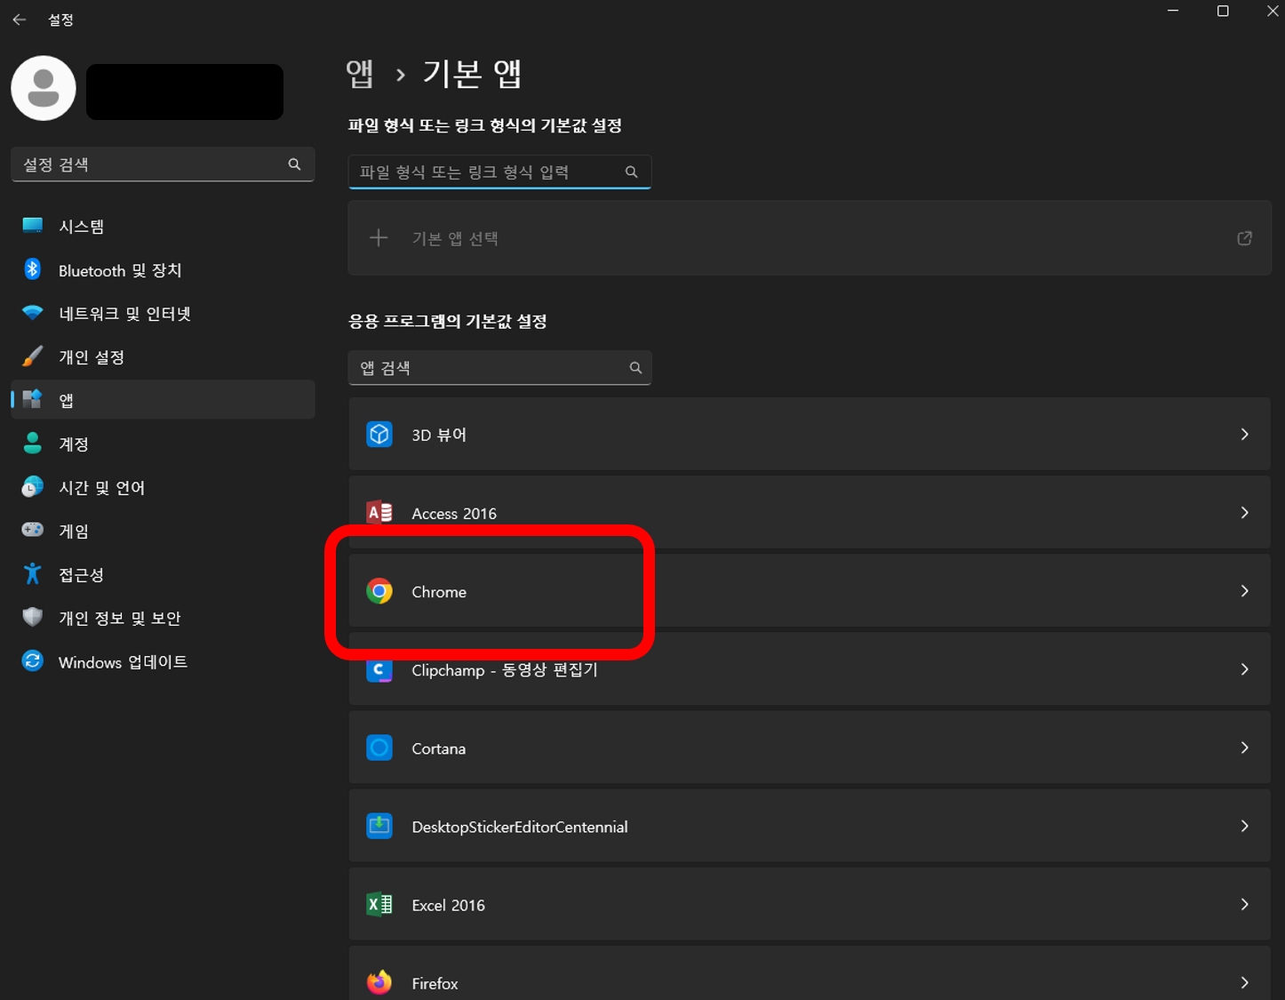Click the accessibility figure icon for 접근성
The height and width of the screenshot is (1000, 1285).
point(33,574)
